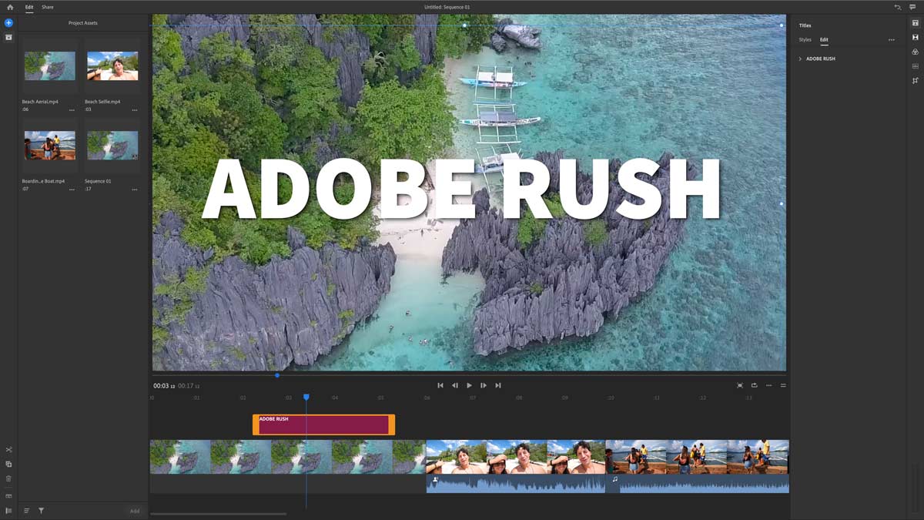Screen dimensions: 924x520
Task: Open the Color panel icon
Action: click(x=916, y=52)
